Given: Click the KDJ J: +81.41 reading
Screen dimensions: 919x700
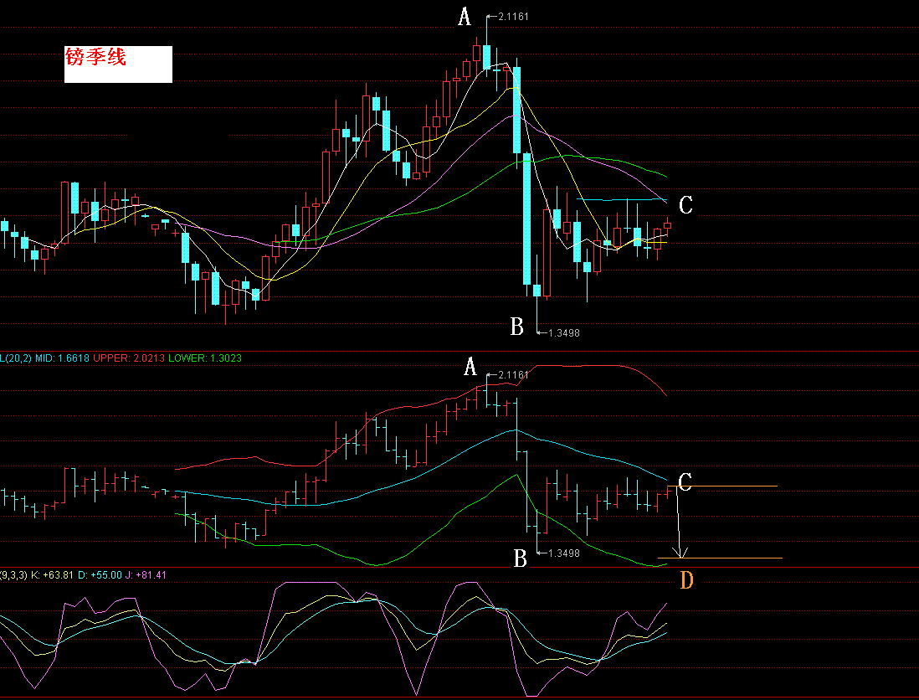Looking at the screenshot, I should click(x=146, y=575).
